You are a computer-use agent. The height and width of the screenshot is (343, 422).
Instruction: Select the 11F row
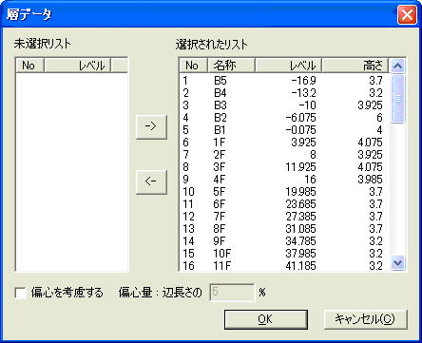click(284, 265)
